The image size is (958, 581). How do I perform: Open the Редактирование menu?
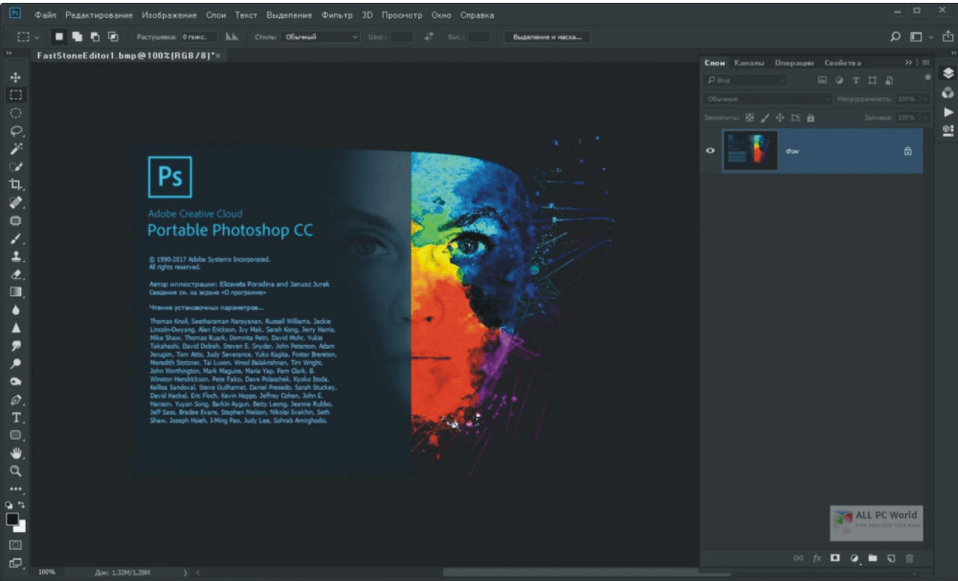pyautogui.click(x=99, y=14)
